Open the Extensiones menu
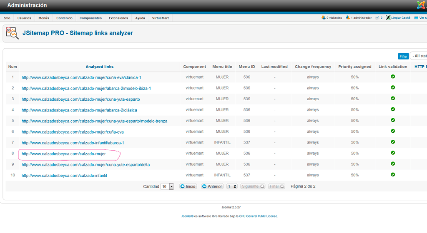Screen dimensions: 427x233 pyautogui.click(x=118, y=18)
